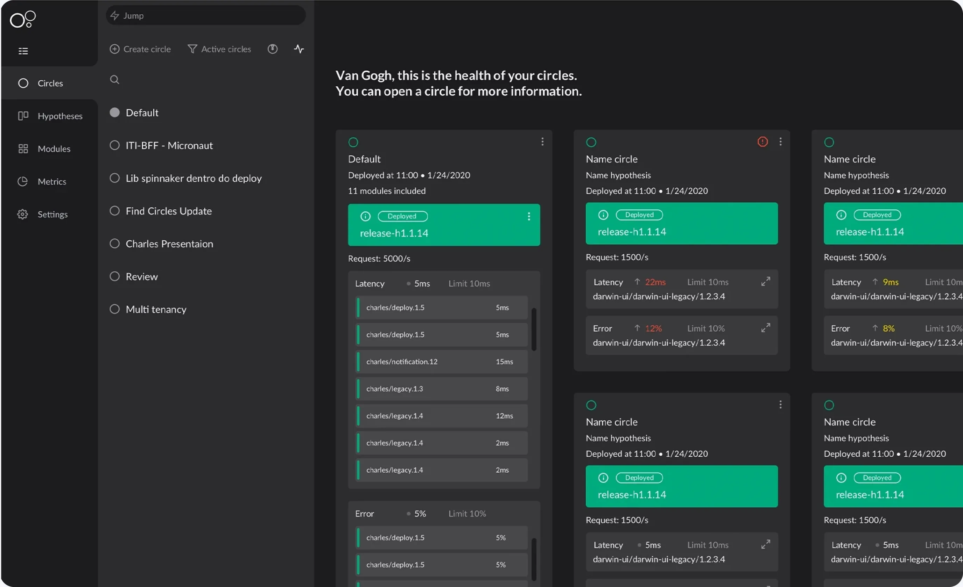
Task: Open kebab menu on lower middle Name circle card
Action: click(x=780, y=405)
